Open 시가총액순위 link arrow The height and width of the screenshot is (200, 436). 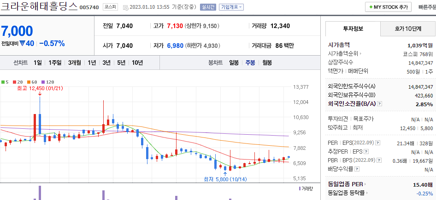tap(361, 54)
